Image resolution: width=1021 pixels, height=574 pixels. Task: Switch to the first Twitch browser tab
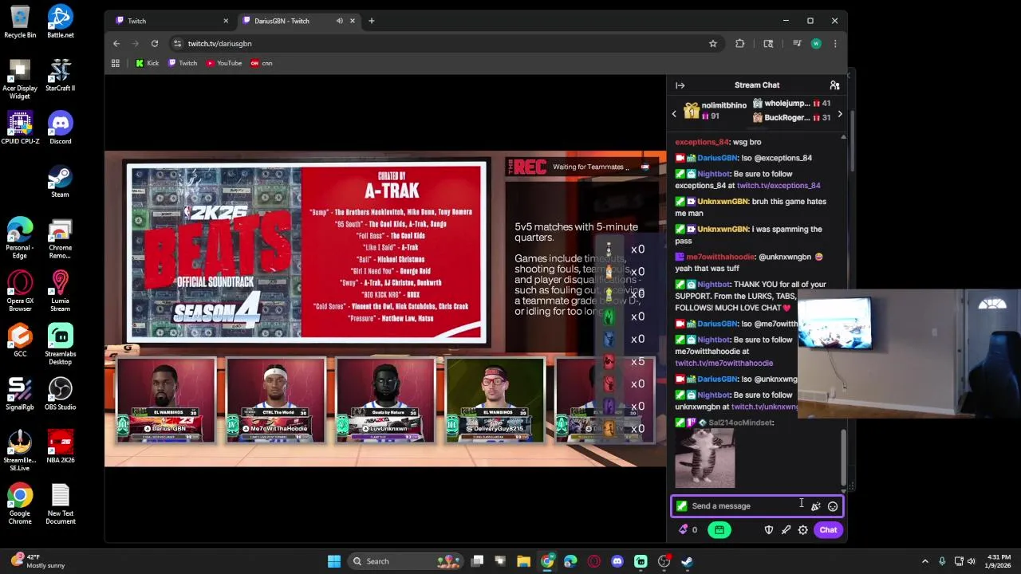[171, 21]
